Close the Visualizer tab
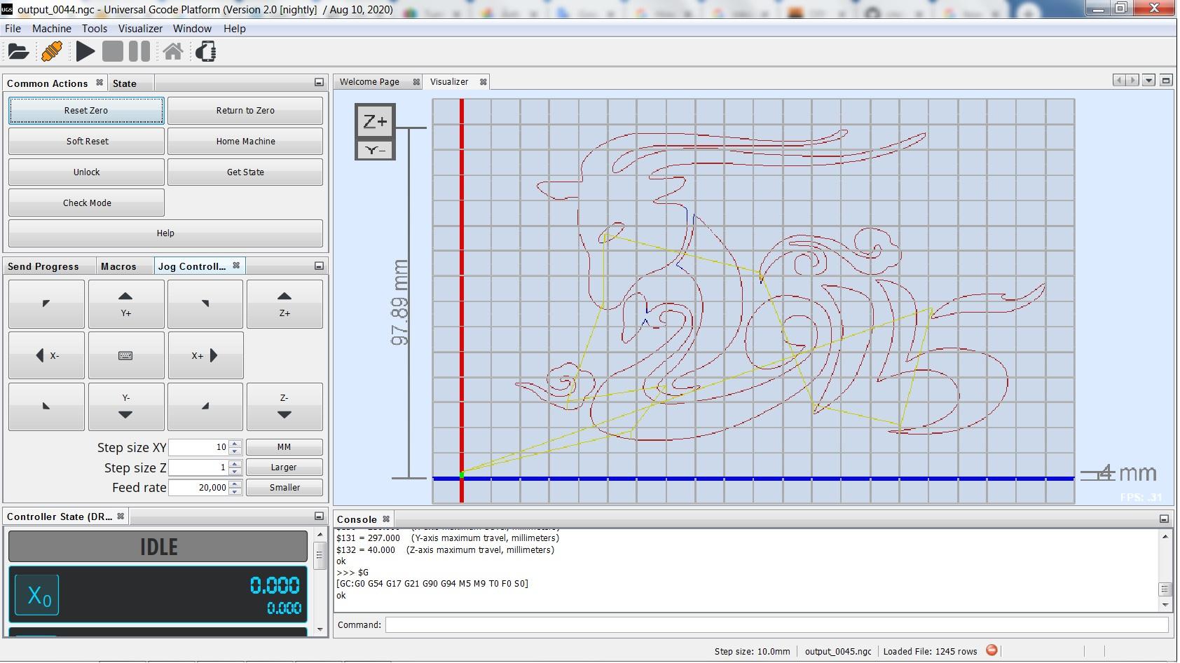 483,82
